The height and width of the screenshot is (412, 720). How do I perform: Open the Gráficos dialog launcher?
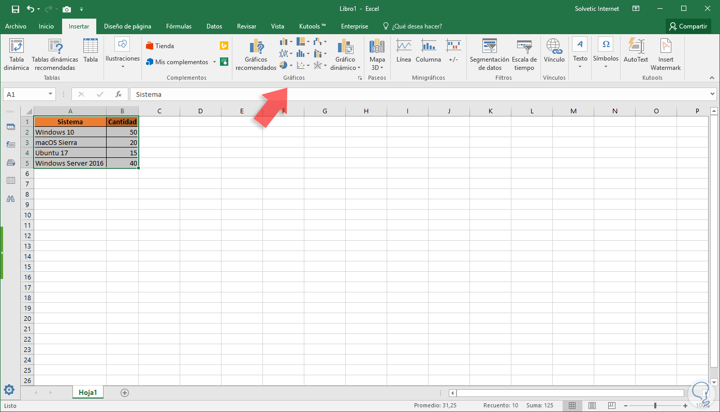point(360,78)
